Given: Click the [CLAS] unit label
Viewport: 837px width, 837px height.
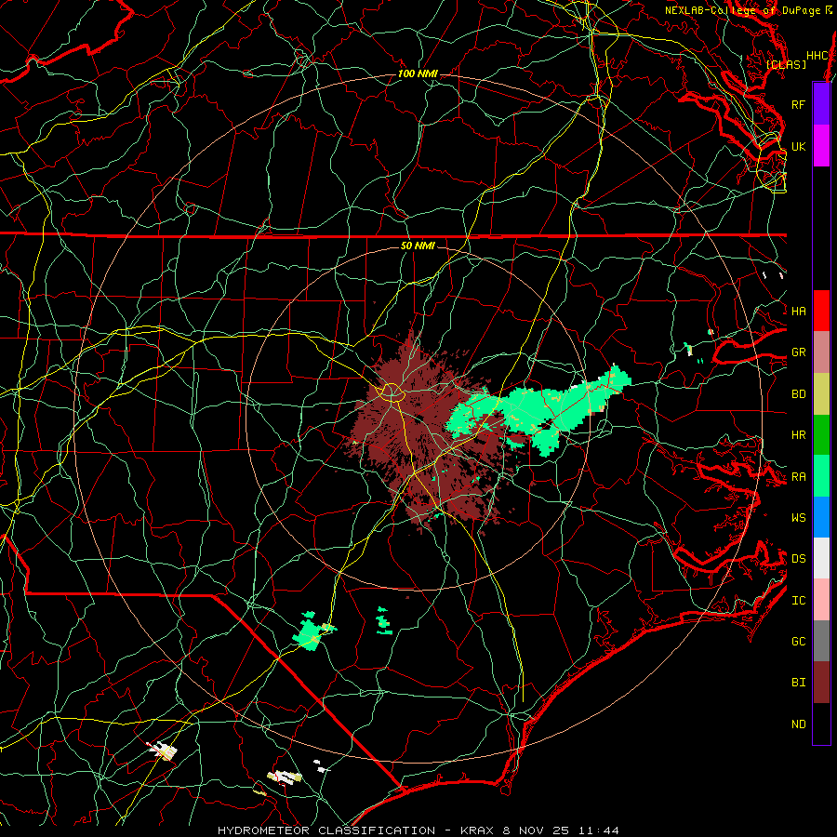Looking at the screenshot, I should (x=786, y=64).
